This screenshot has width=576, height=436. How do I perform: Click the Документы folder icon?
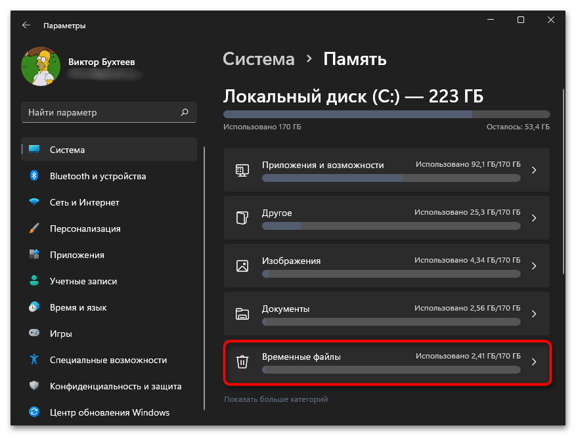pos(242,314)
